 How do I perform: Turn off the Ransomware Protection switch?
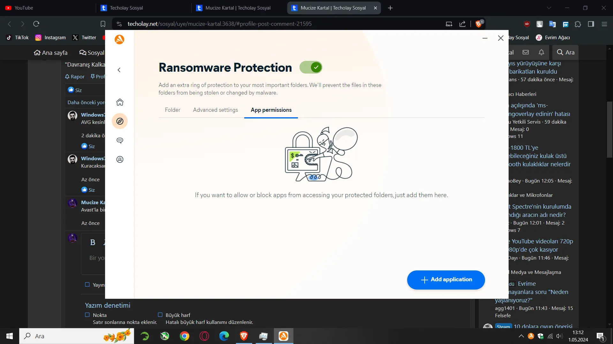[311, 67]
